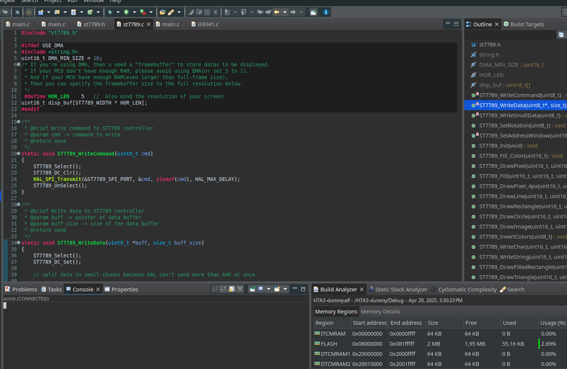The height and width of the screenshot is (369, 567).
Task: Expand the back navigation history dropdown
Action: click(284, 12)
